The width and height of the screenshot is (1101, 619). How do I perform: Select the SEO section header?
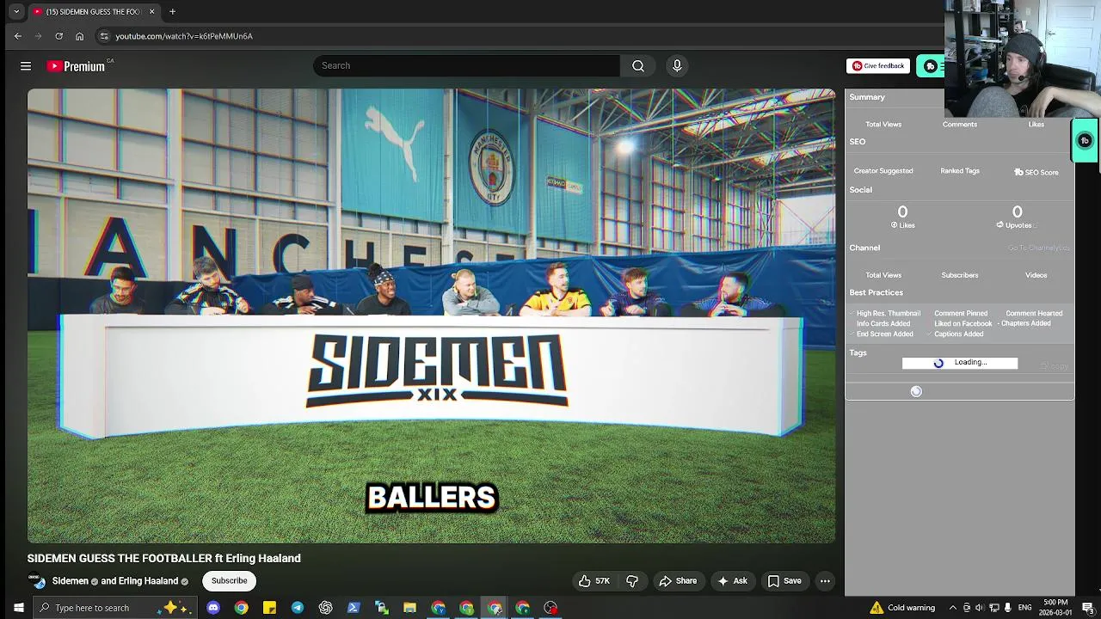[858, 142]
